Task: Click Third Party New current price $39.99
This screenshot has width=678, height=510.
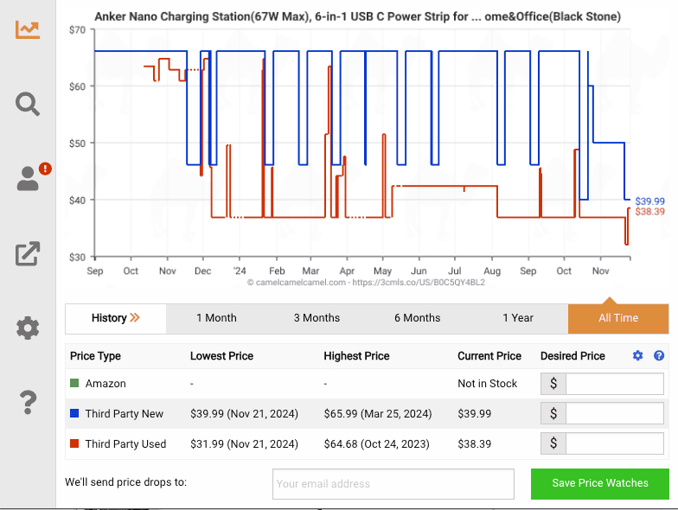Action: (474, 414)
